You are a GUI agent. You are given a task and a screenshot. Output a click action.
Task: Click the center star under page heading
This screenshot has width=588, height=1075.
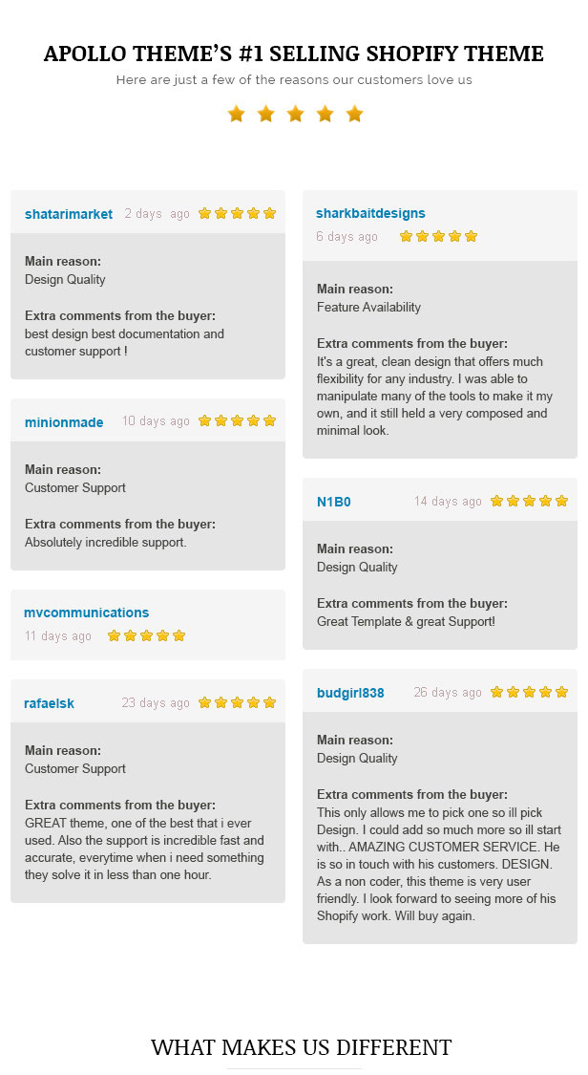coord(295,114)
